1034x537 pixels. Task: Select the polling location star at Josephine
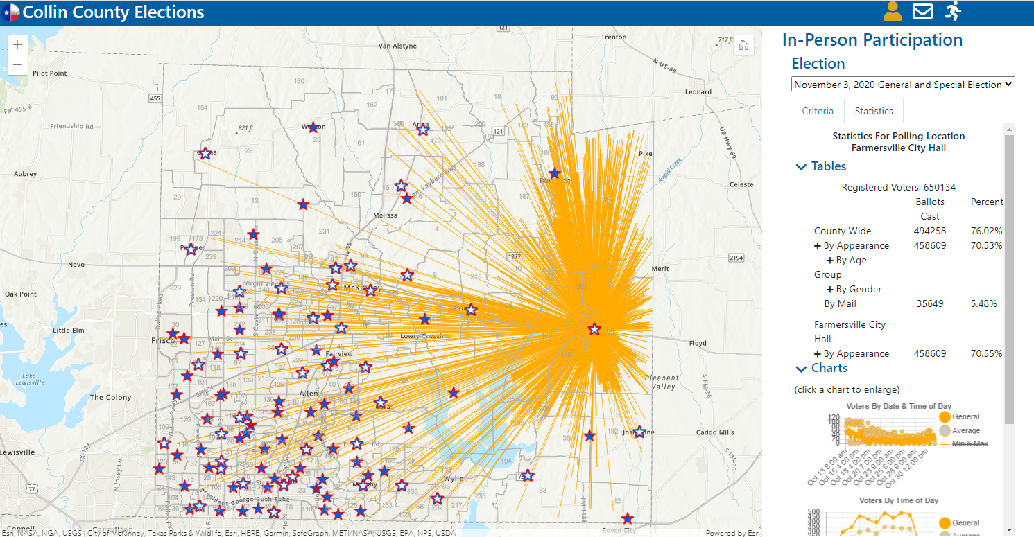click(639, 432)
